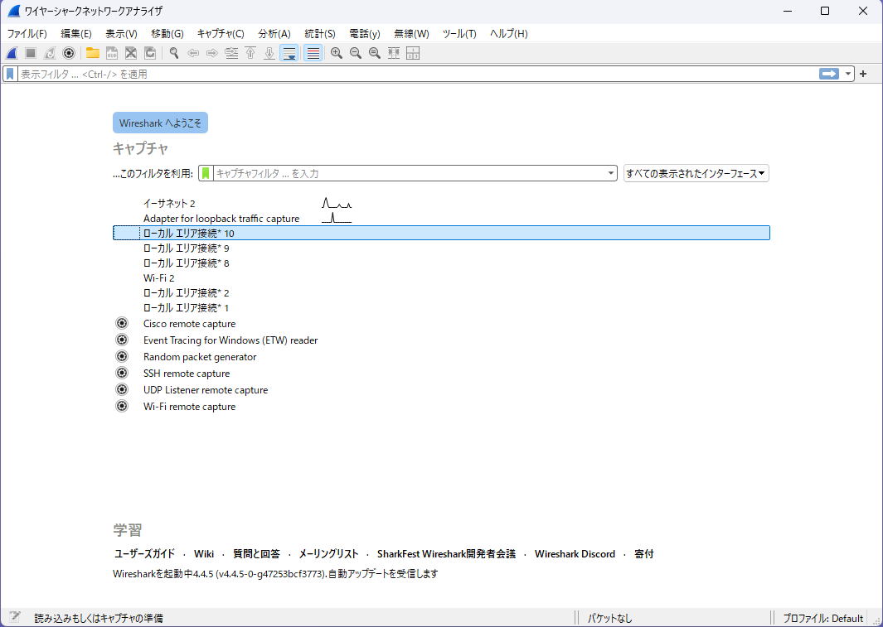This screenshot has height=627, width=883.
Task: Jump to last packet icon
Action: [269, 53]
